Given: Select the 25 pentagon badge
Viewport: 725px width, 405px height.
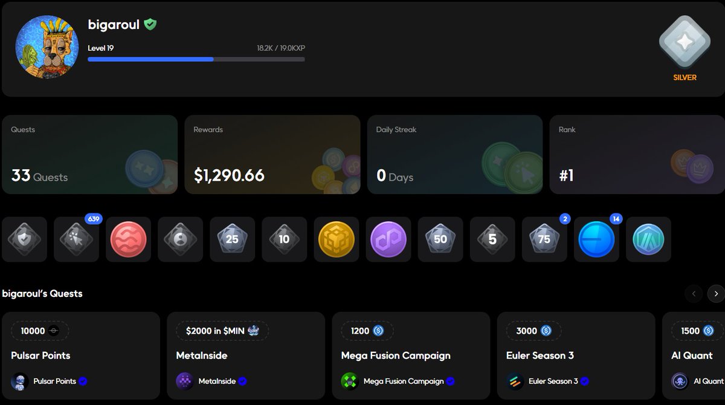Looking at the screenshot, I should (x=233, y=239).
